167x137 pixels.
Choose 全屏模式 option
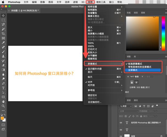pyautogui.click(x=143, y=70)
